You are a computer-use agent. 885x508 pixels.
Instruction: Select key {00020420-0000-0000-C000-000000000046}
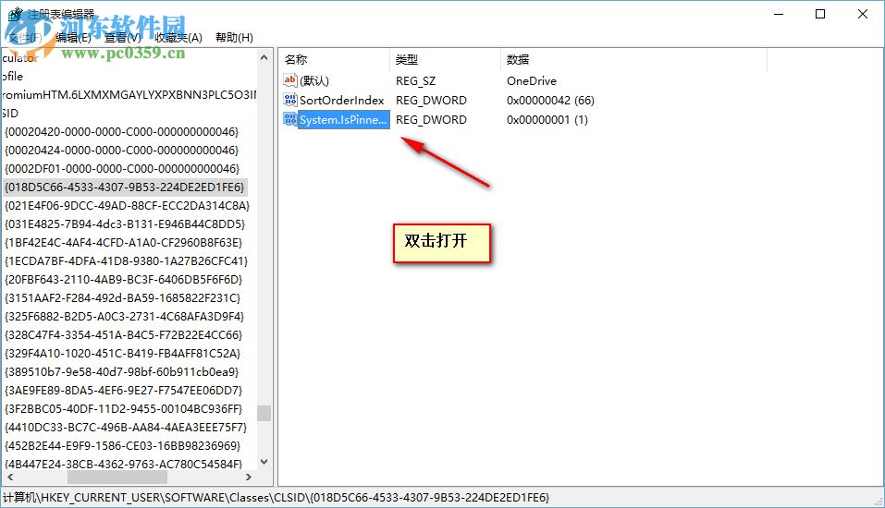click(122, 132)
